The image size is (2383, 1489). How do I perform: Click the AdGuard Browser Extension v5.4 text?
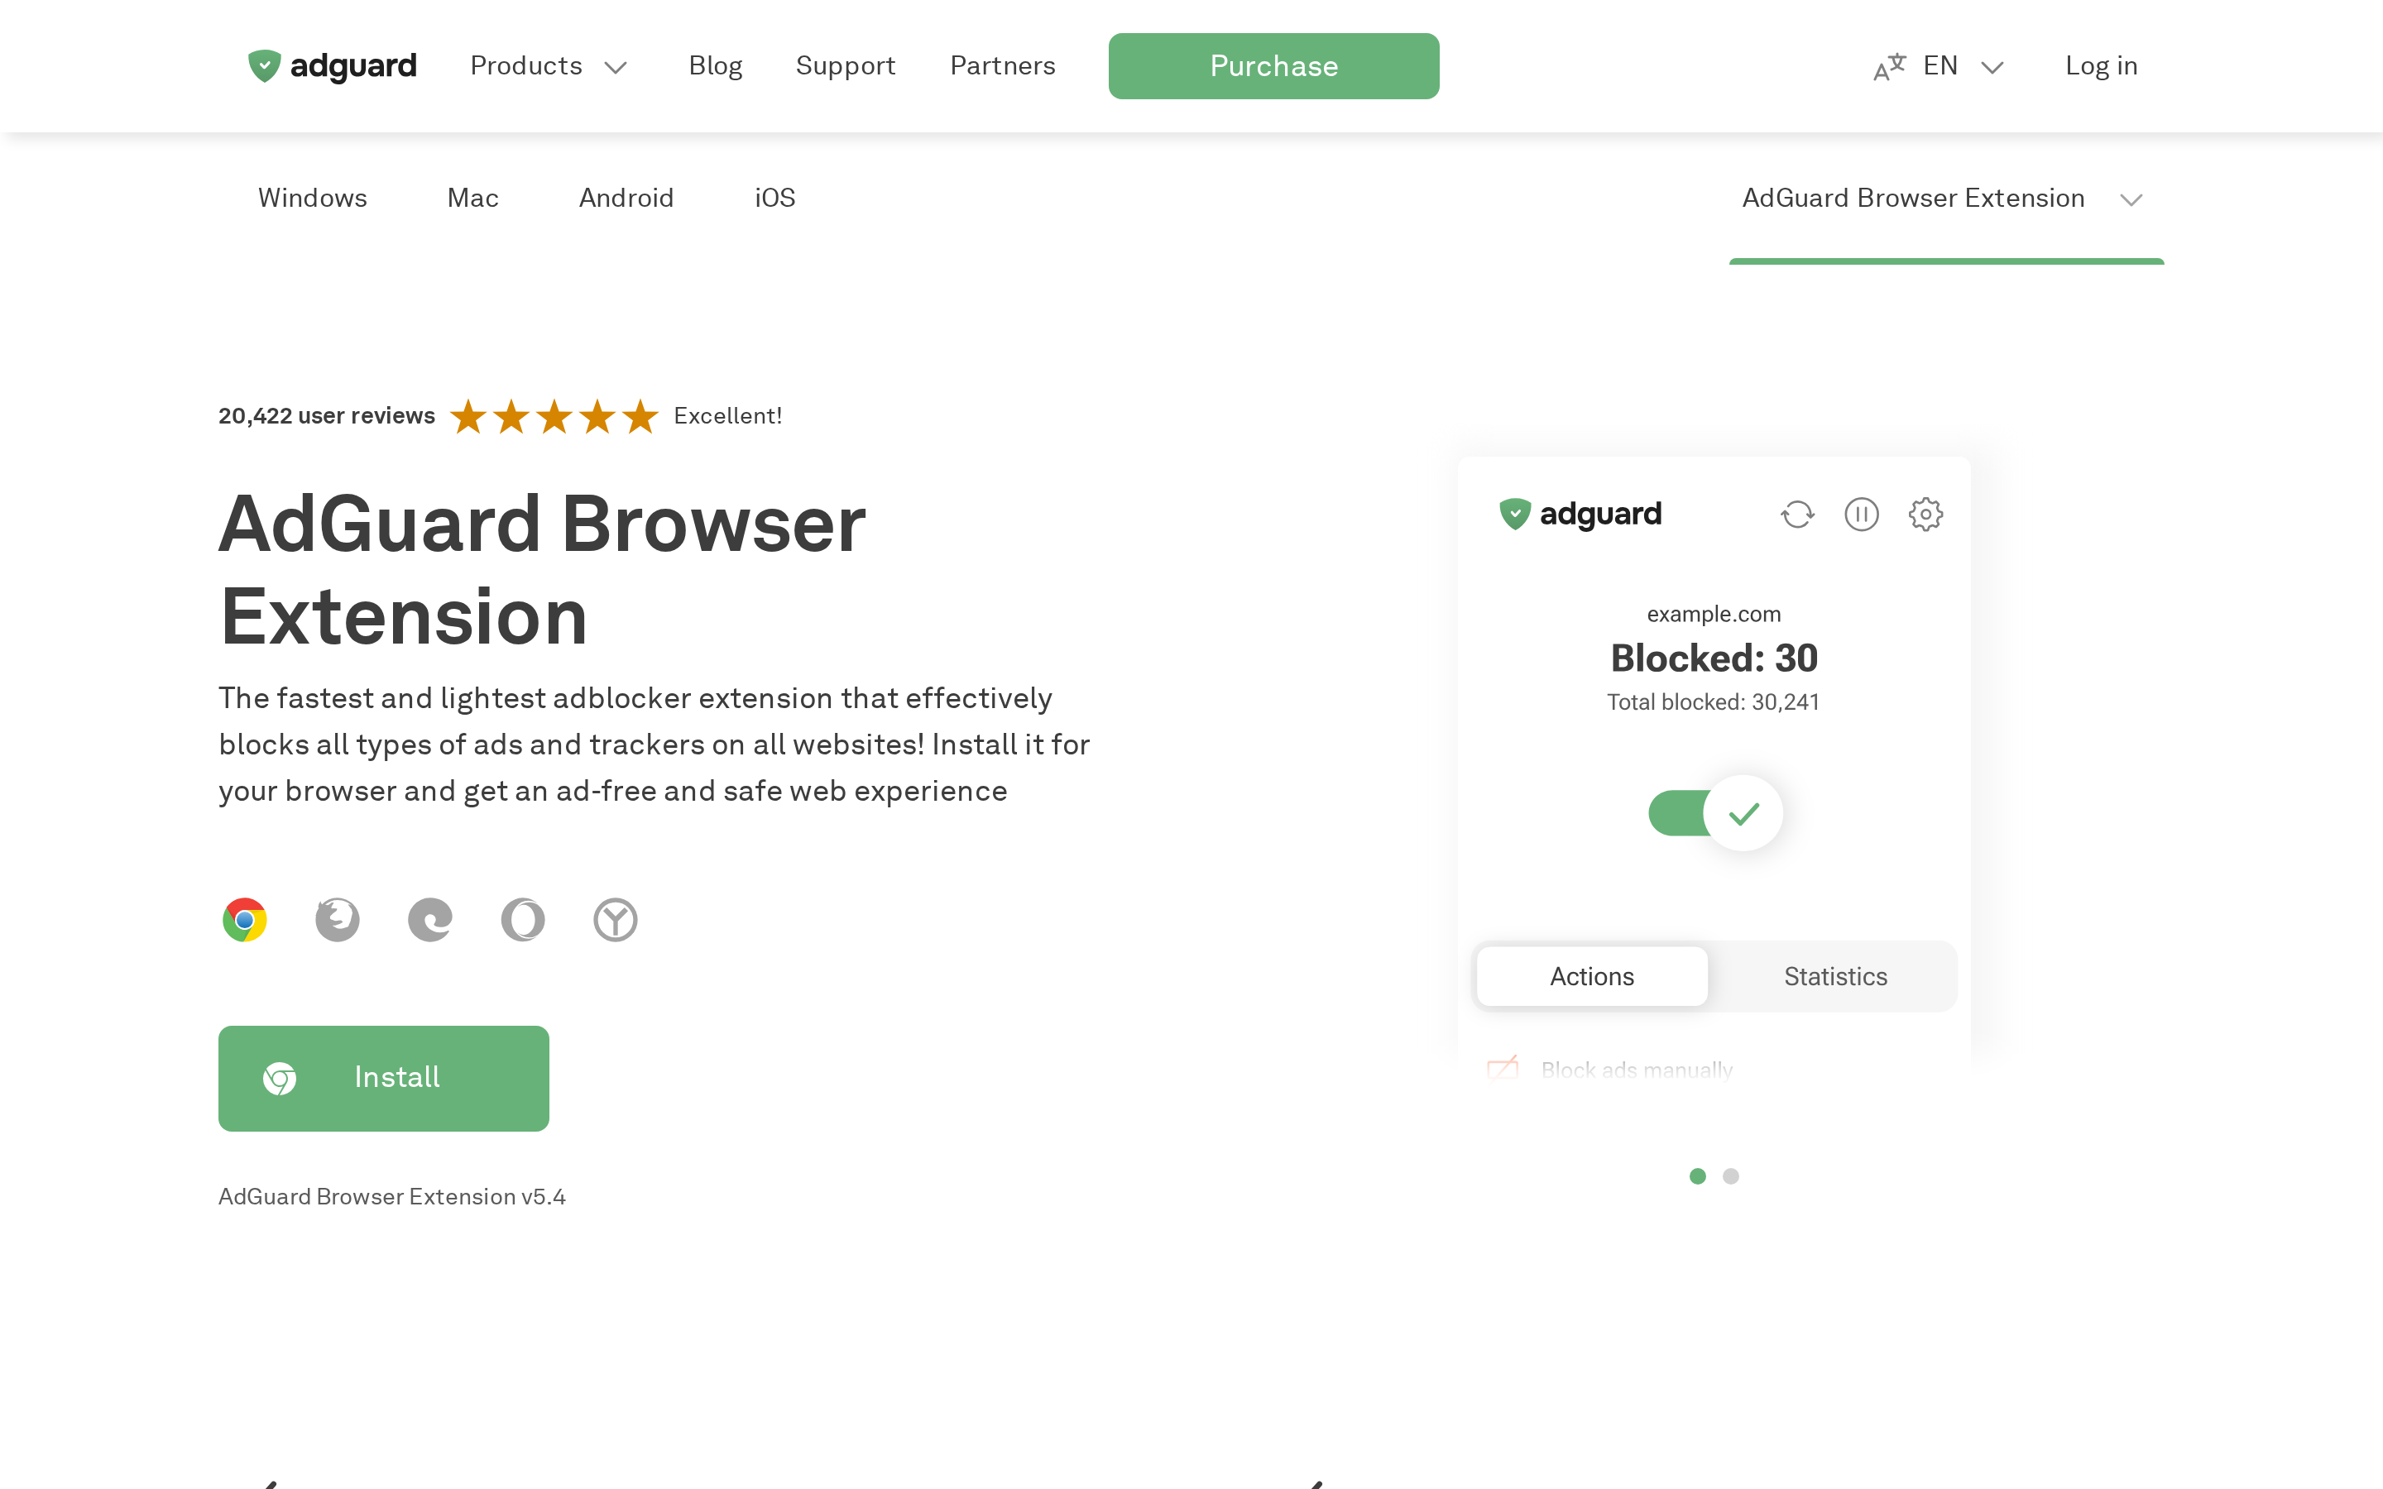[392, 1196]
